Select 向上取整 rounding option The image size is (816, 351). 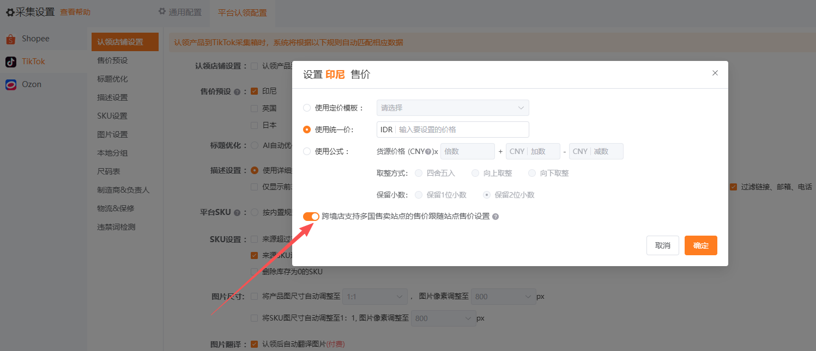coord(475,173)
